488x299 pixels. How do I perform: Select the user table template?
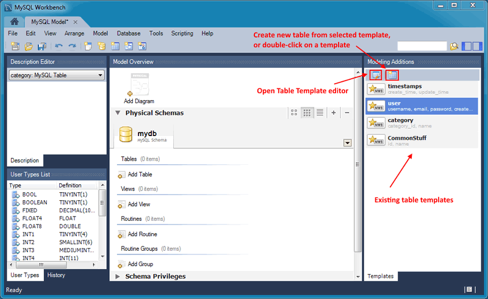(422, 106)
